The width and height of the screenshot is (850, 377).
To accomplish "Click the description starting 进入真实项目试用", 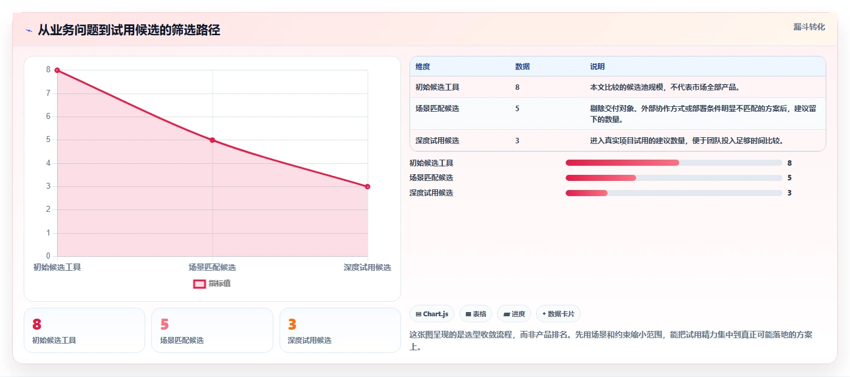I will tap(687, 141).
